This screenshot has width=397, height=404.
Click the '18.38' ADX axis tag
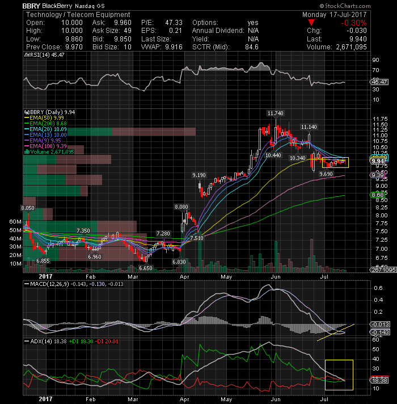[379, 381]
